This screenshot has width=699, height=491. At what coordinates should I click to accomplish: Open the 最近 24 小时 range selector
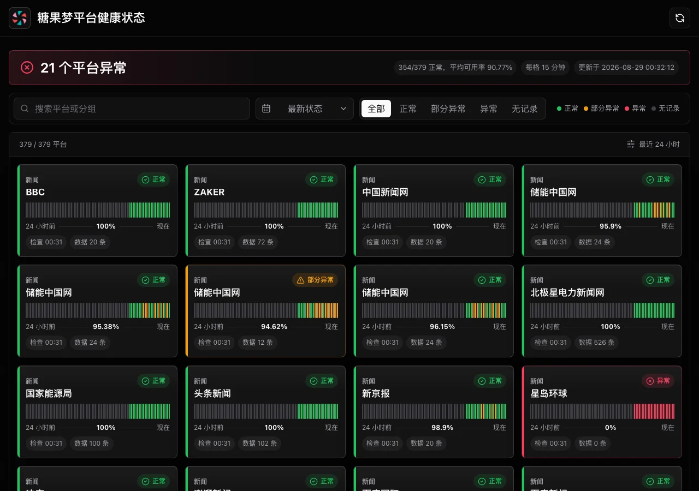653,144
